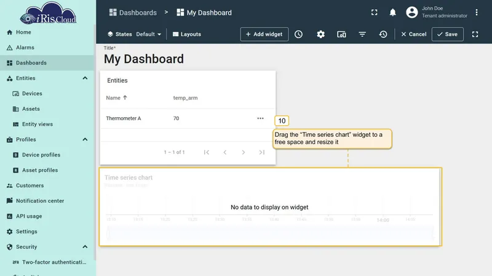Click My Dashboard breadcrumb

click(x=204, y=12)
